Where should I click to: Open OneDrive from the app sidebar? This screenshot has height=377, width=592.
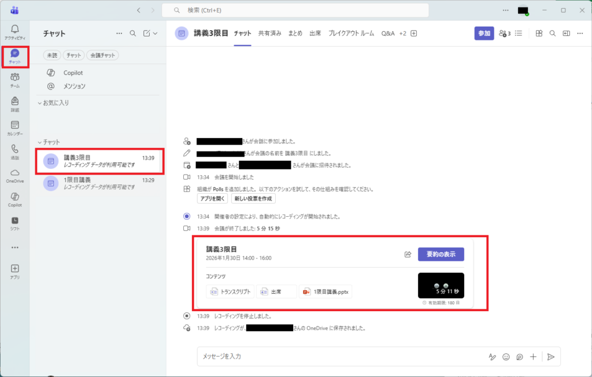(14, 175)
